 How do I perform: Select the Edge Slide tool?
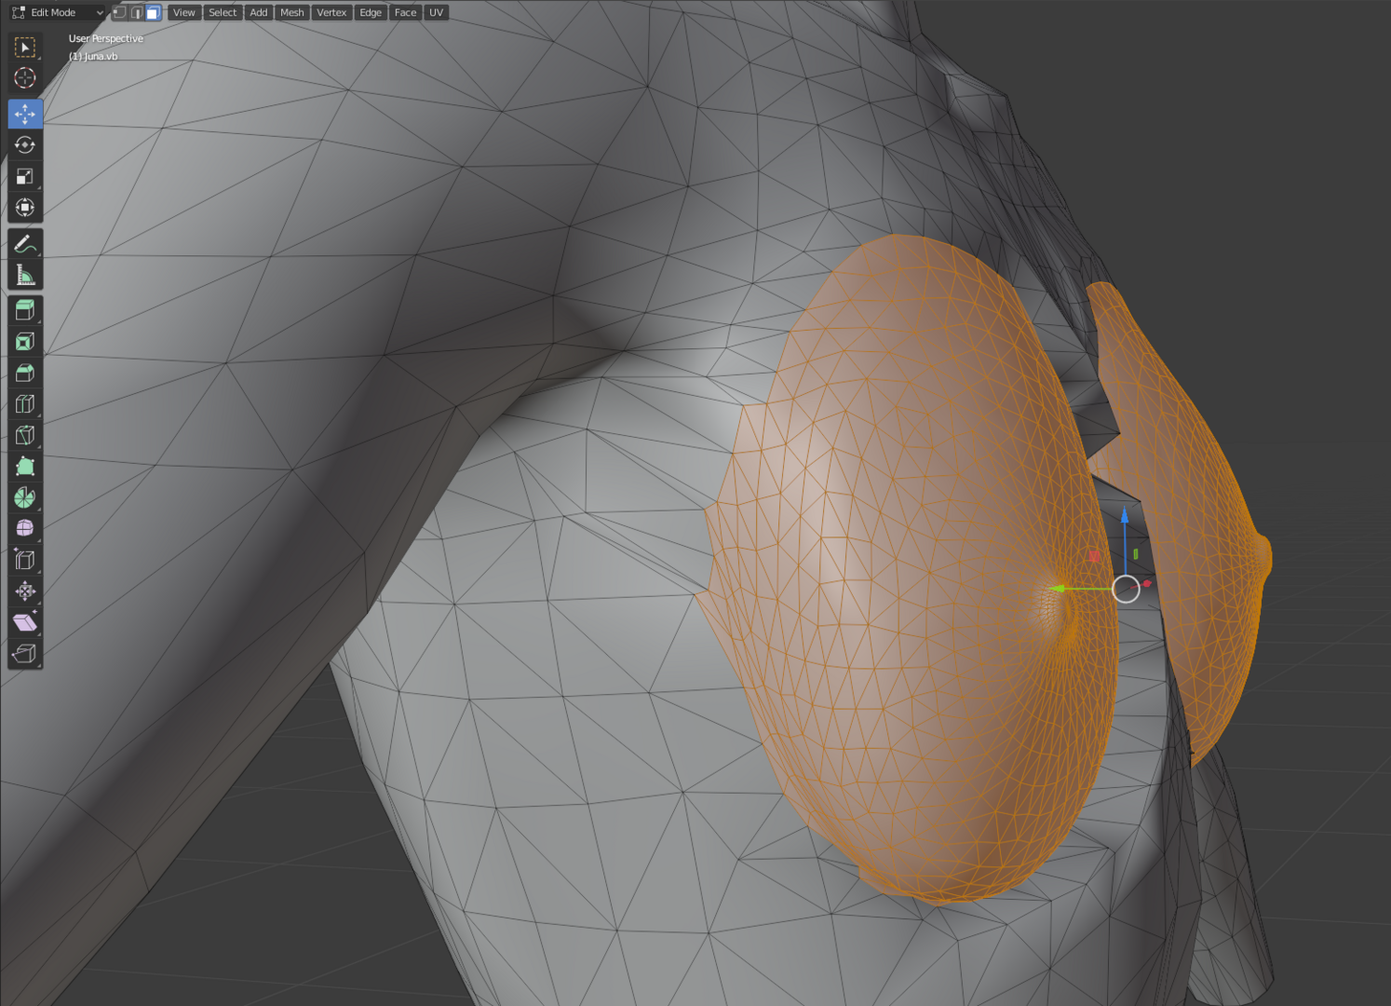coord(25,560)
